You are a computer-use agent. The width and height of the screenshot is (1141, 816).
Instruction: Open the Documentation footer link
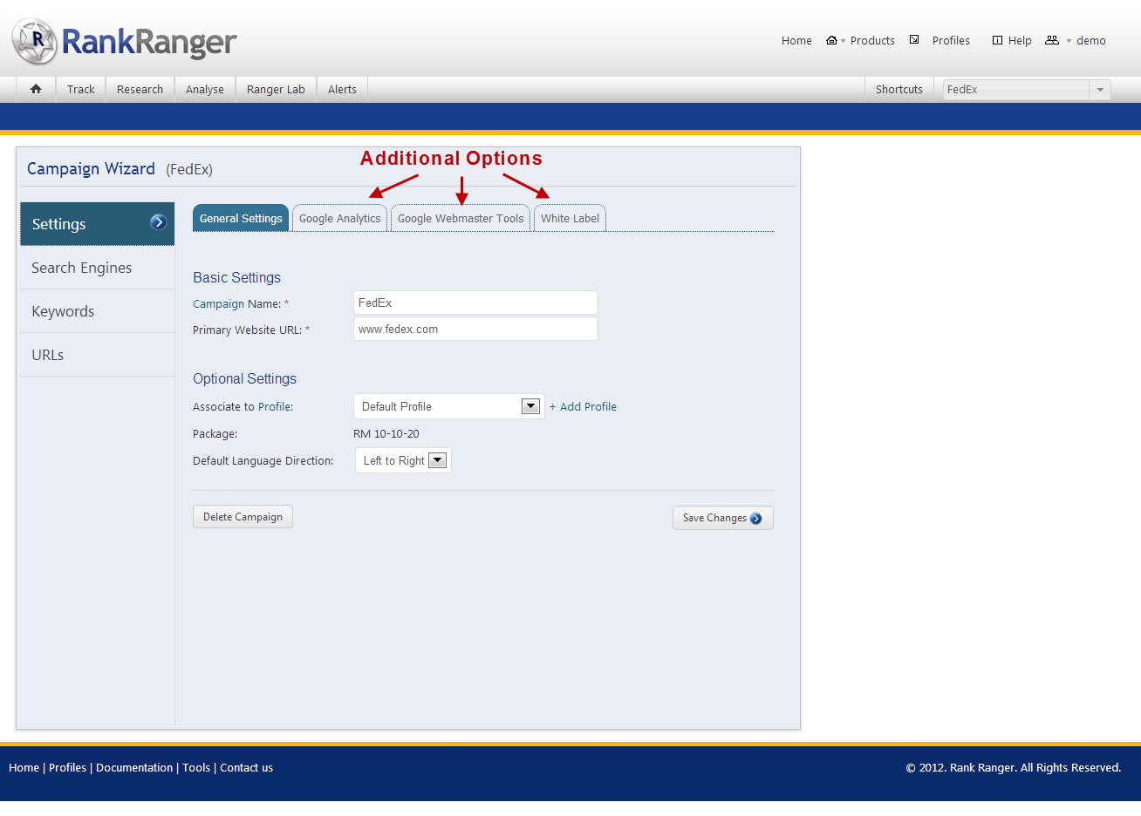(x=134, y=767)
